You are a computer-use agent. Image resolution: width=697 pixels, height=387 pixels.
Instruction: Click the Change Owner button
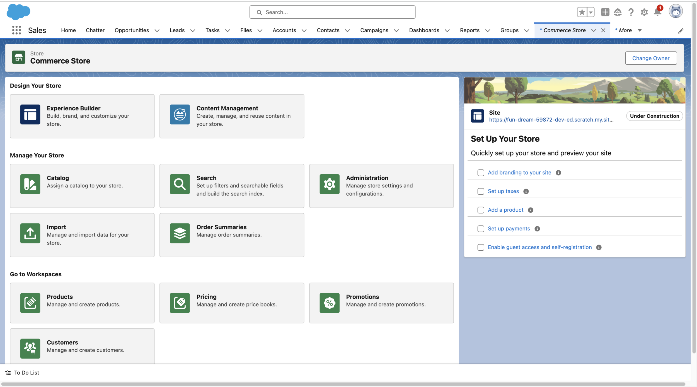coord(650,58)
